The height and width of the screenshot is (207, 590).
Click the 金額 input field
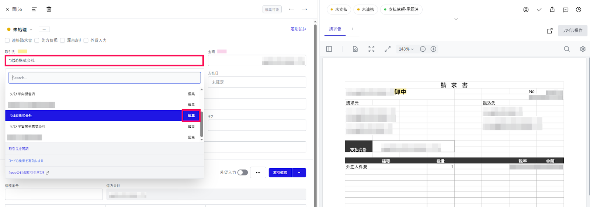(257, 61)
